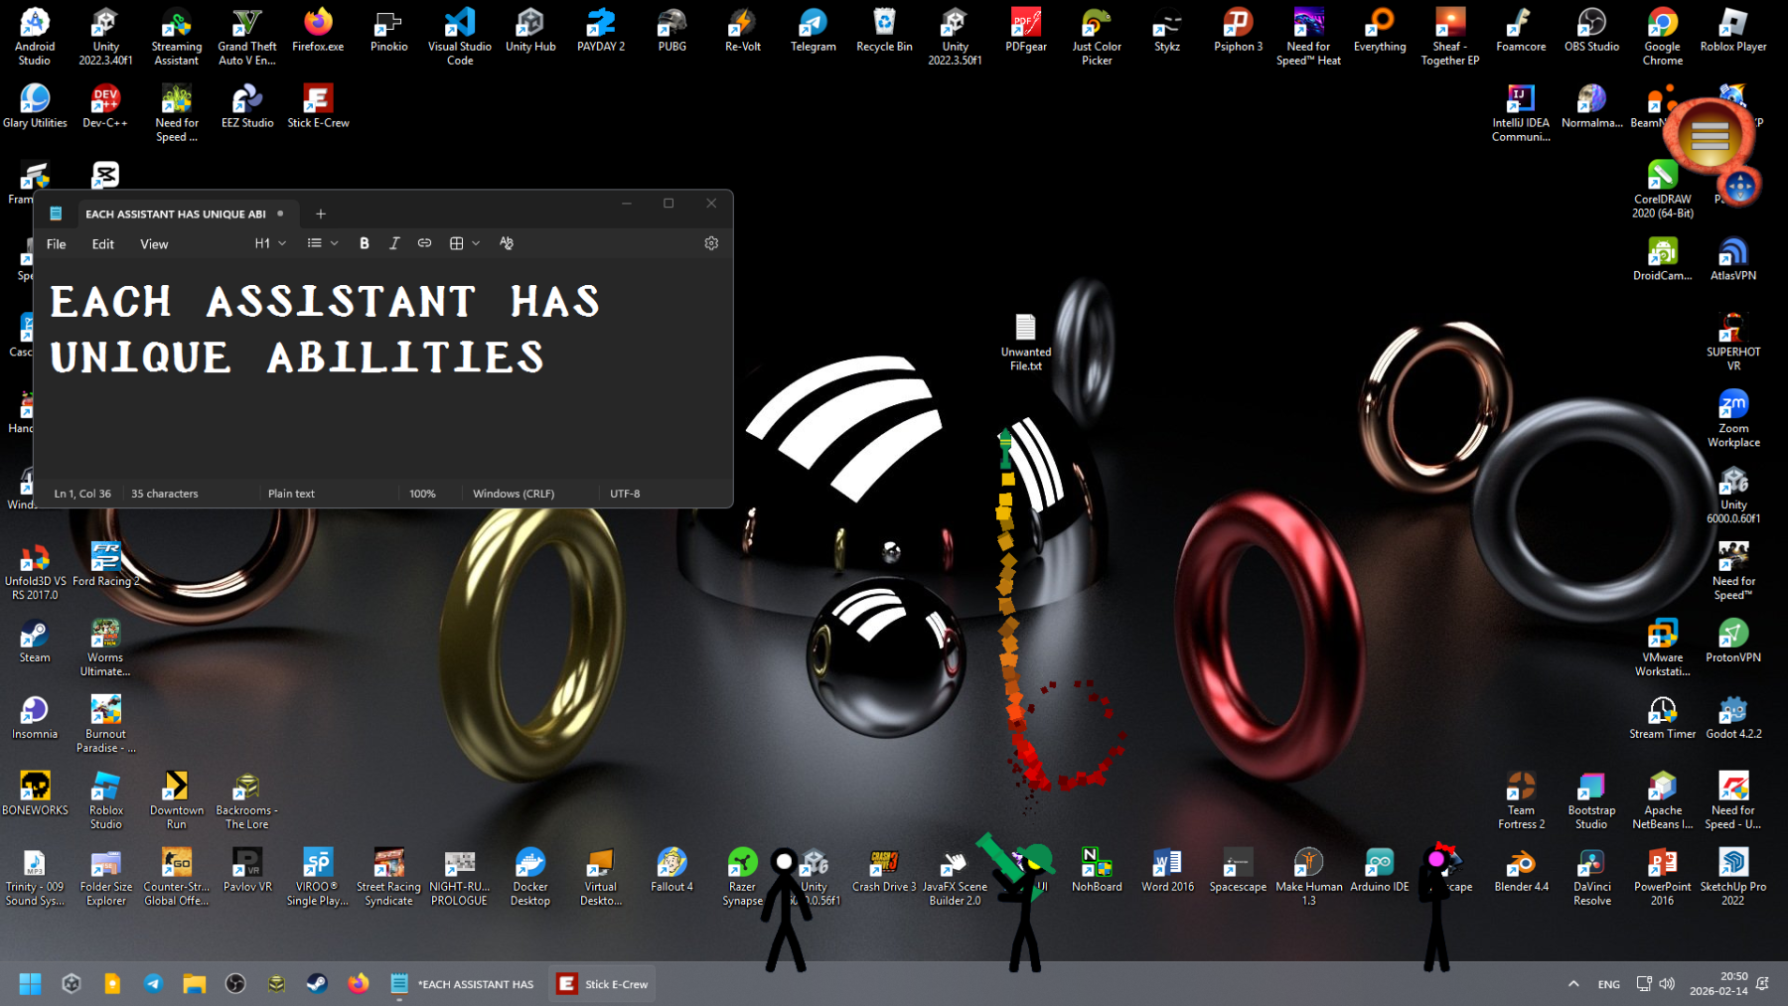Open the File menu
The height and width of the screenshot is (1006, 1788).
coord(57,244)
